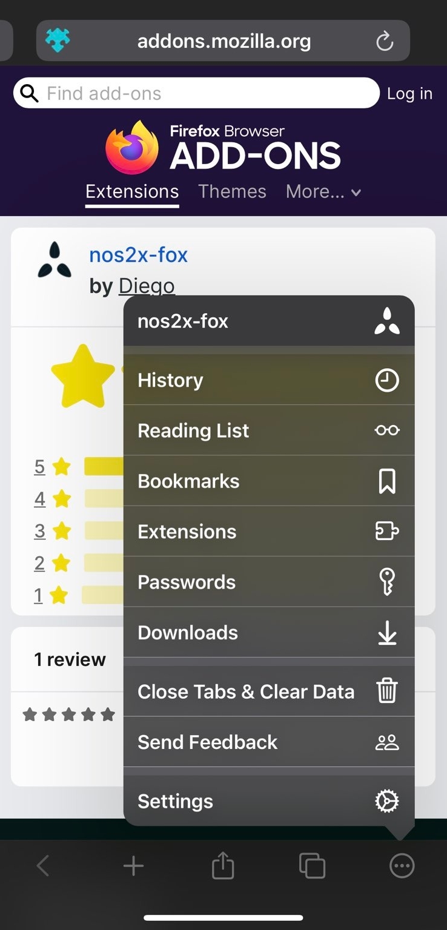Screen dimensions: 447x930
Task: Switch to the Themes tab
Action: click(232, 192)
